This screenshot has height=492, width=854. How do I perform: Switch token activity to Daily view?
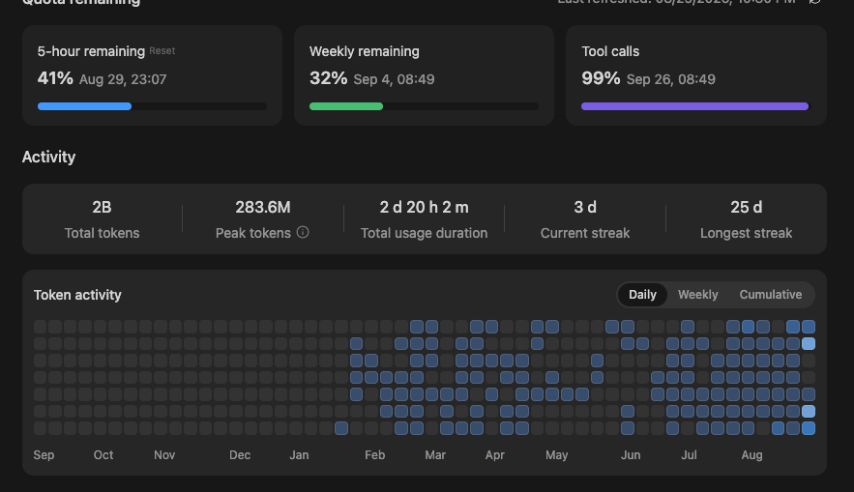tap(642, 295)
